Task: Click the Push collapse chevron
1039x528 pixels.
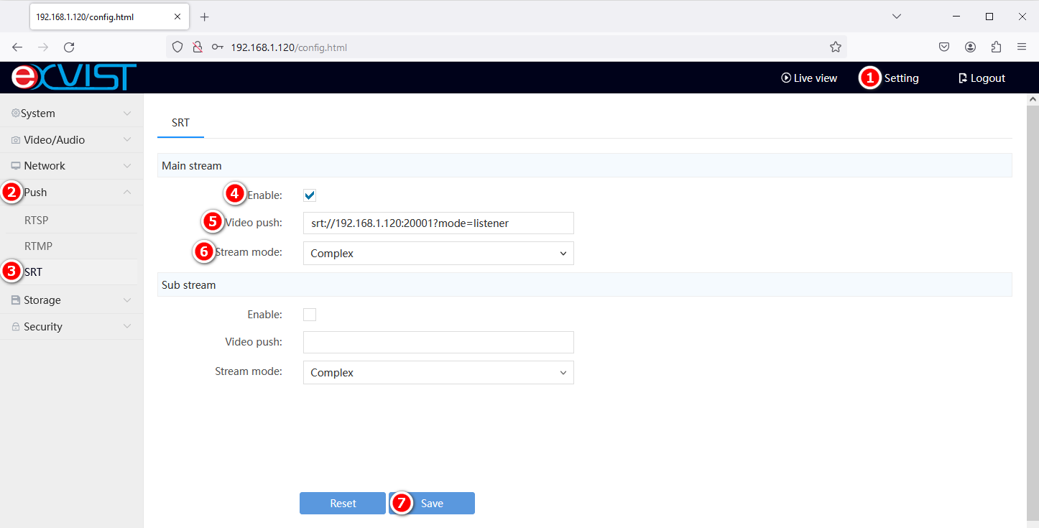Action: tap(127, 193)
